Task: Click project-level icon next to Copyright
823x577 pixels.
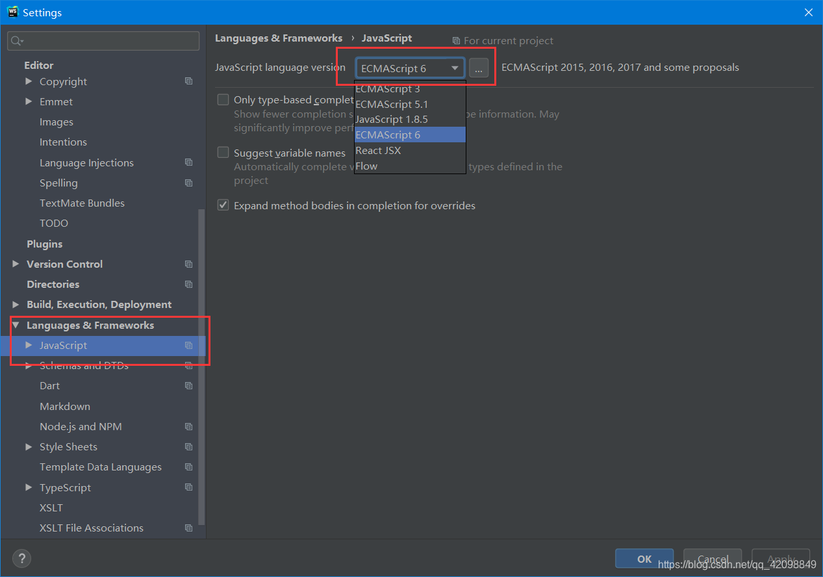Action: pyautogui.click(x=188, y=81)
